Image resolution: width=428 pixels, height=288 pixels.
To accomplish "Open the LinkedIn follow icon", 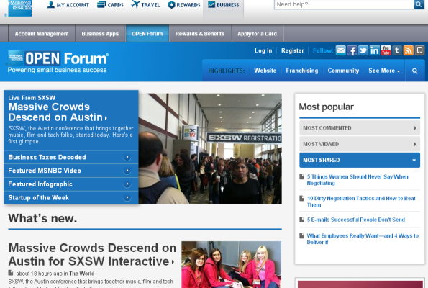I will tap(374, 50).
